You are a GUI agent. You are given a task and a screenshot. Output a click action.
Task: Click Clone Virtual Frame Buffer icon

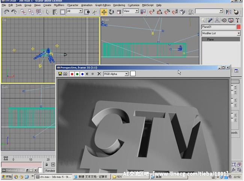point(65,74)
